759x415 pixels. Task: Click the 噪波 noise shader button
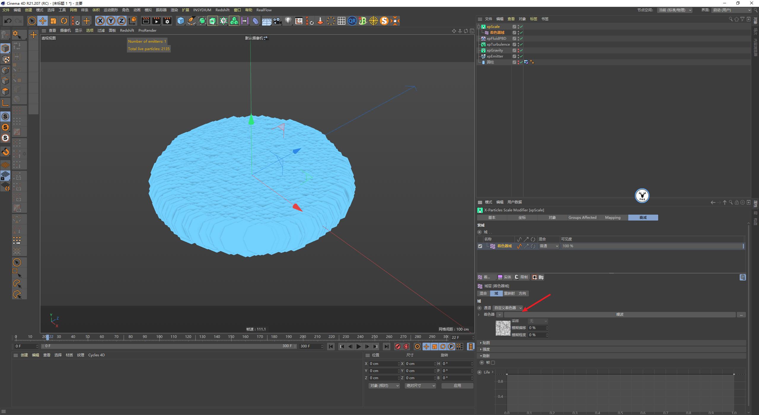[620, 315]
